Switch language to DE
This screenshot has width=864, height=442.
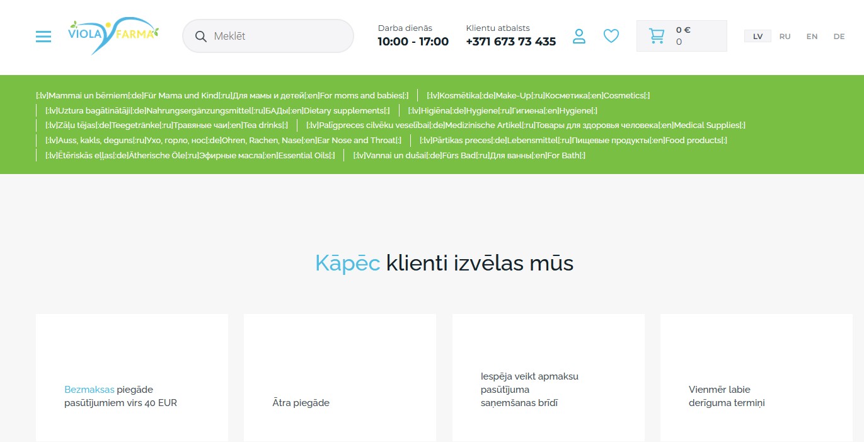pyautogui.click(x=839, y=37)
